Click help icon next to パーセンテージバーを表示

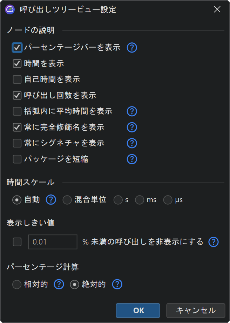pyautogui.click(x=131, y=47)
